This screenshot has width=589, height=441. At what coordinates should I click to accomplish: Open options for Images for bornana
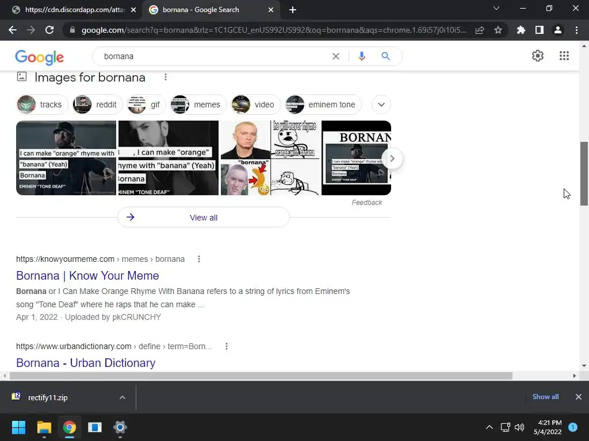(165, 78)
